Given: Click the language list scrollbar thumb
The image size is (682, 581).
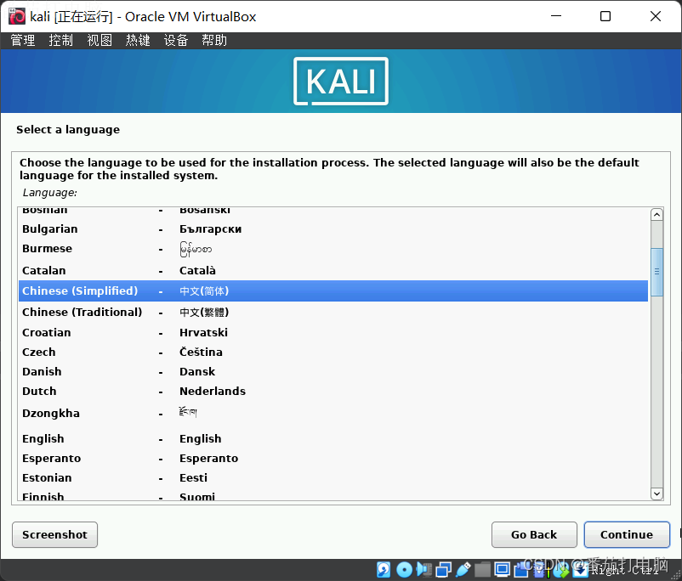Looking at the screenshot, I should click(x=656, y=272).
